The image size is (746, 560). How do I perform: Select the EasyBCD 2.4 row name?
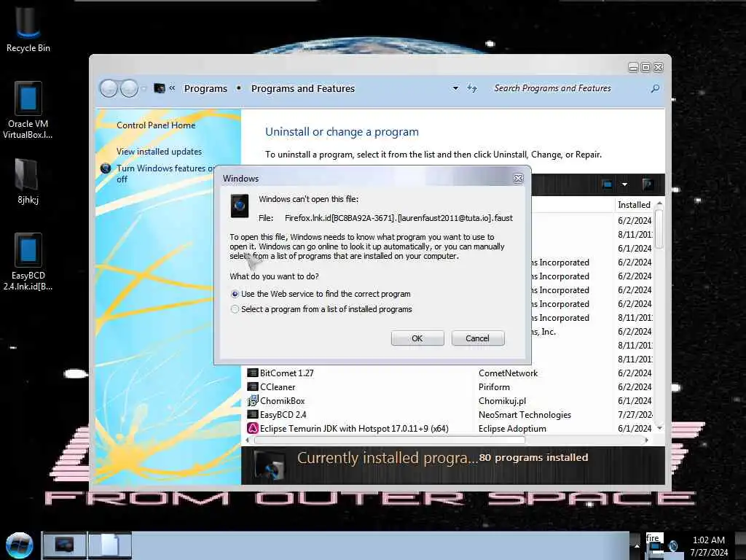click(x=283, y=414)
